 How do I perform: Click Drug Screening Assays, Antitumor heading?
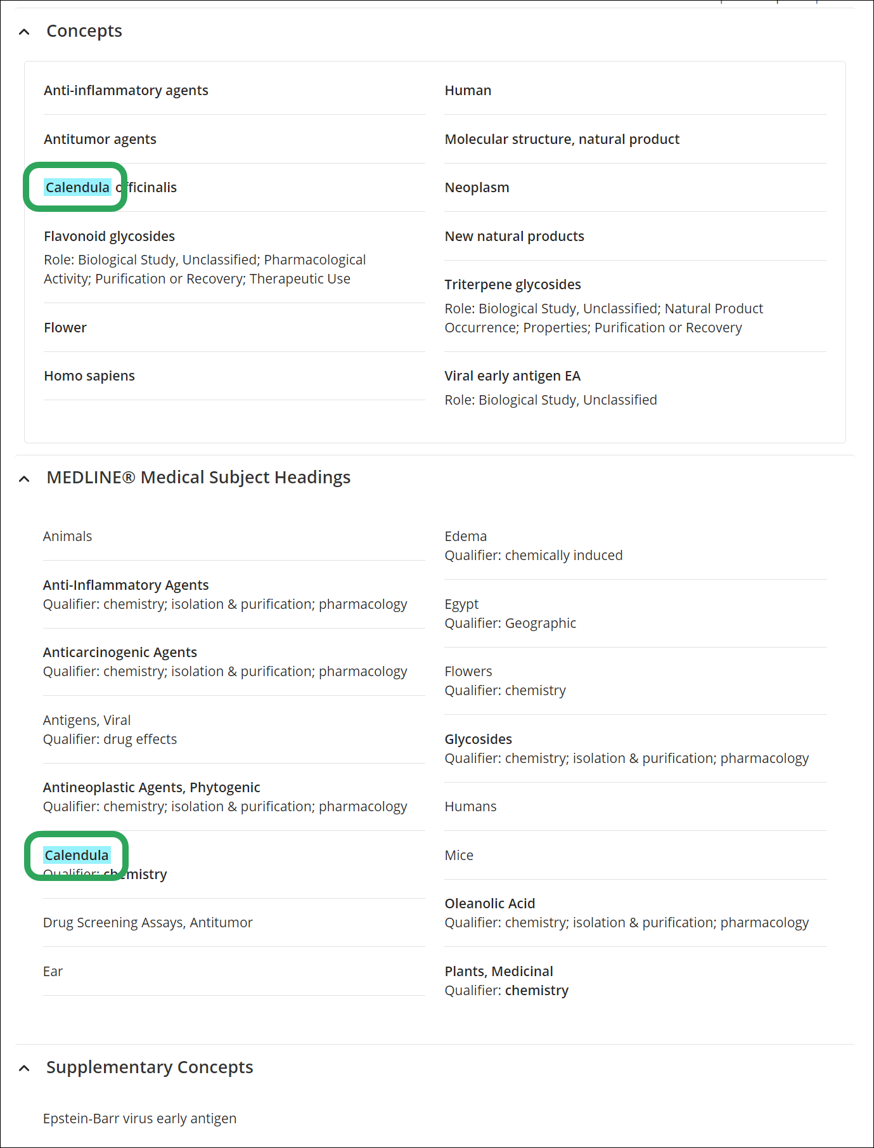pos(148,922)
